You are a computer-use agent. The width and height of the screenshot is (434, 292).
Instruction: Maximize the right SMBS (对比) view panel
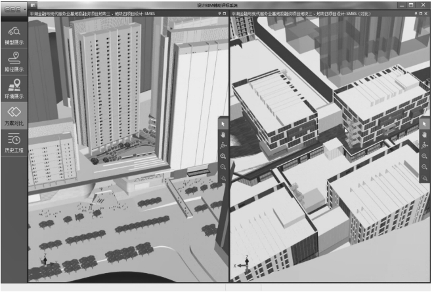421,13
